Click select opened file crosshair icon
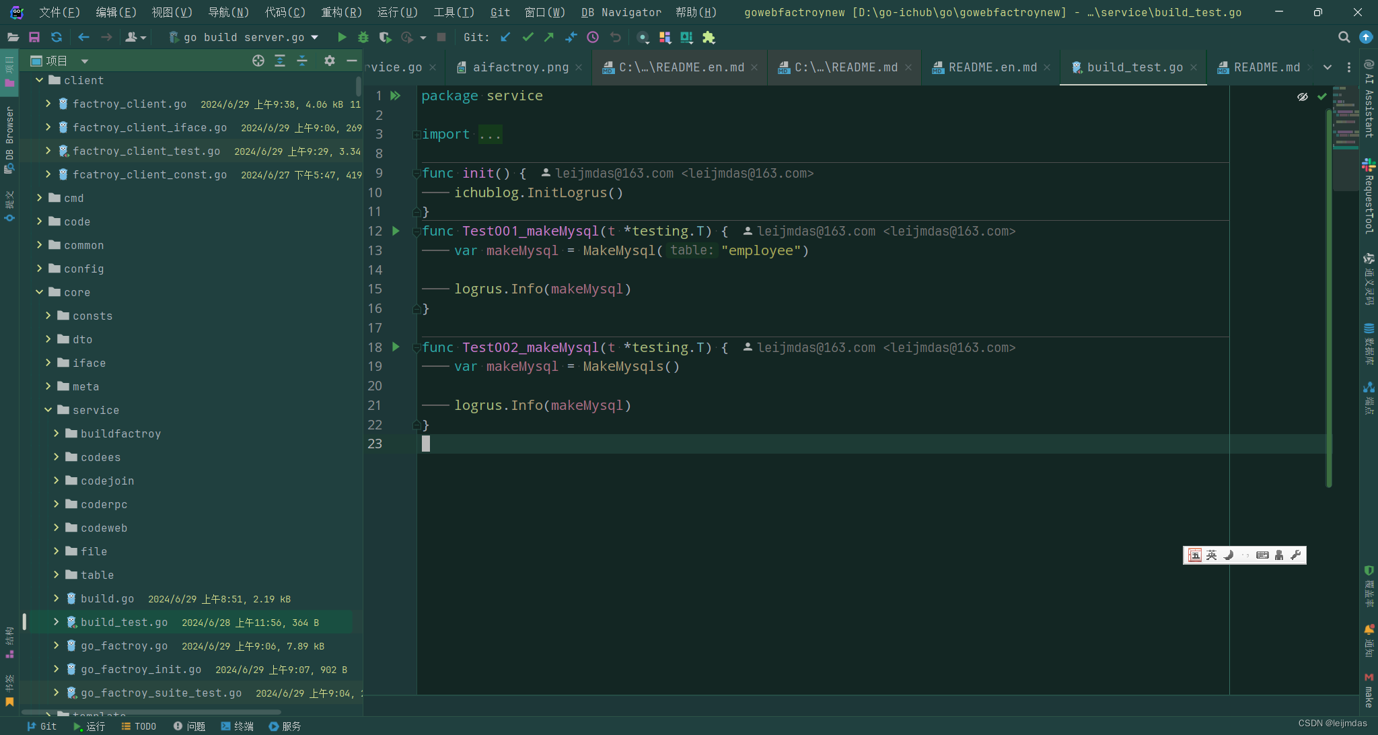Screen dimensions: 1378x735 pyautogui.click(x=258, y=61)
